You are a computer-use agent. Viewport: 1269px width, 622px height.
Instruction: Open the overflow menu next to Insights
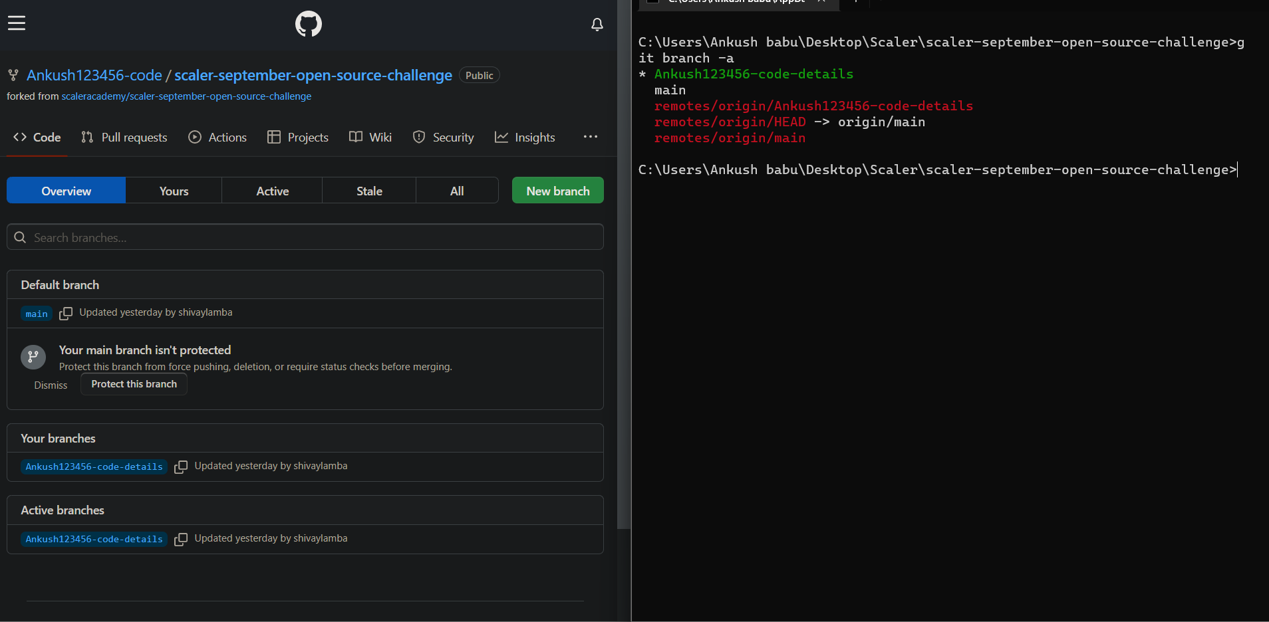[x=591, y=137]
